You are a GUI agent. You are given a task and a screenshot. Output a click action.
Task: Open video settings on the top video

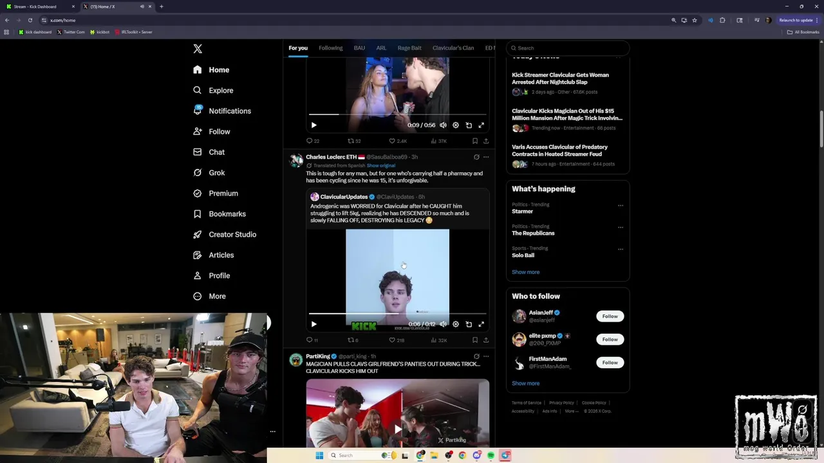(456, 125)
